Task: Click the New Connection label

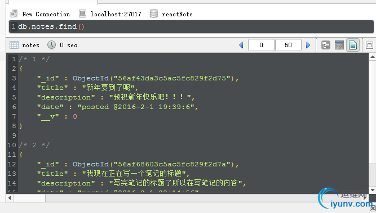Action: point(46,15)
